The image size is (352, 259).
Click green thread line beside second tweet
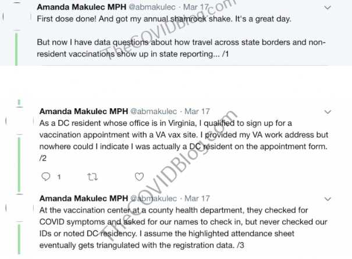[19, 165]
